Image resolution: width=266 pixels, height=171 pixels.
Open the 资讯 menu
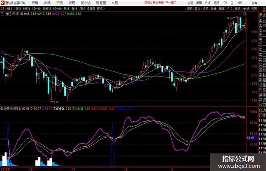click(x=60, y=3)
